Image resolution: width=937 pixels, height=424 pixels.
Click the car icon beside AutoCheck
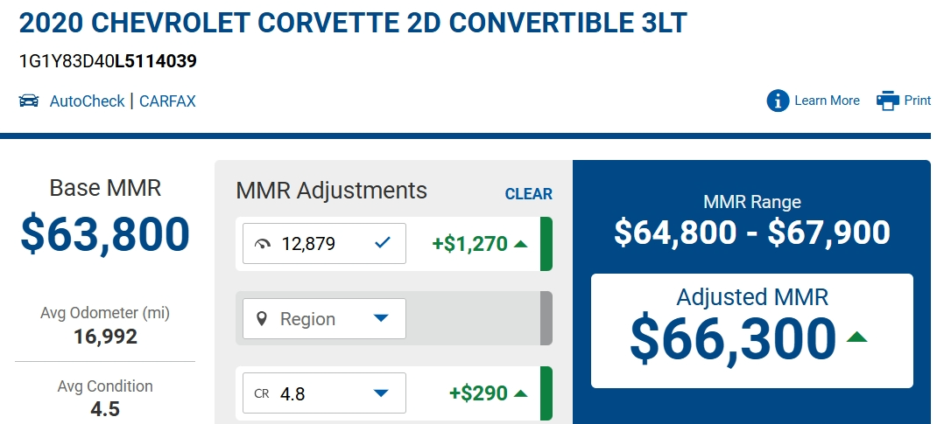click(29, 101)
